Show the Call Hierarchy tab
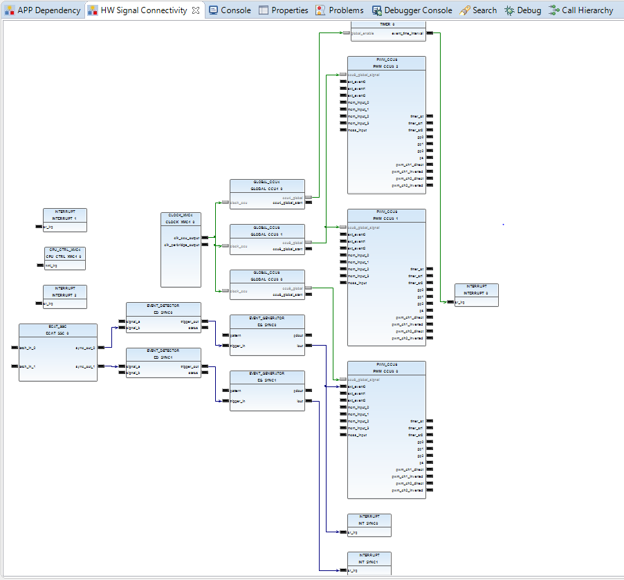The width and height of the screenshot is (624, 580). 587,10
